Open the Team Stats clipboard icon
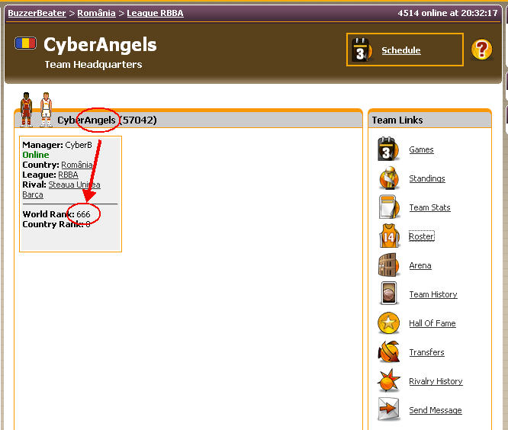 (x=389, y=207)
